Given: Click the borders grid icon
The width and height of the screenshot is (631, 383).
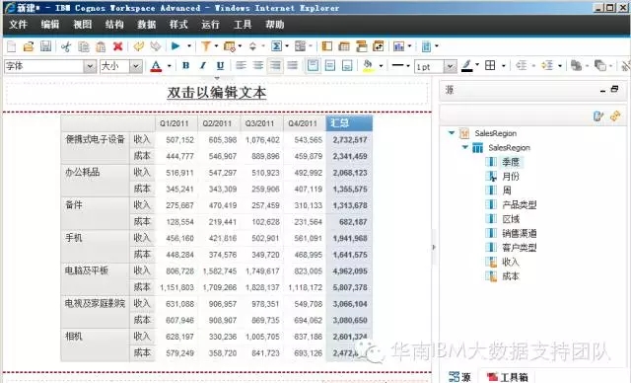Looking at the screenshot, I should [x=490, y=65].
